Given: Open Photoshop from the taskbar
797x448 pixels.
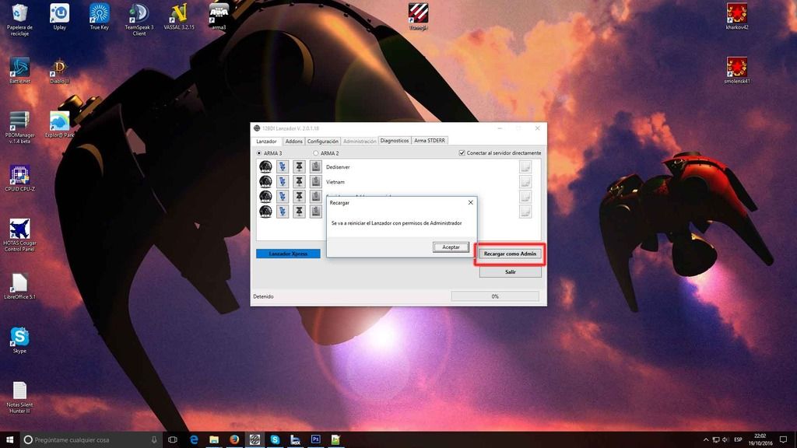Looking at the screenshot, I should click(x=316, y=440).
